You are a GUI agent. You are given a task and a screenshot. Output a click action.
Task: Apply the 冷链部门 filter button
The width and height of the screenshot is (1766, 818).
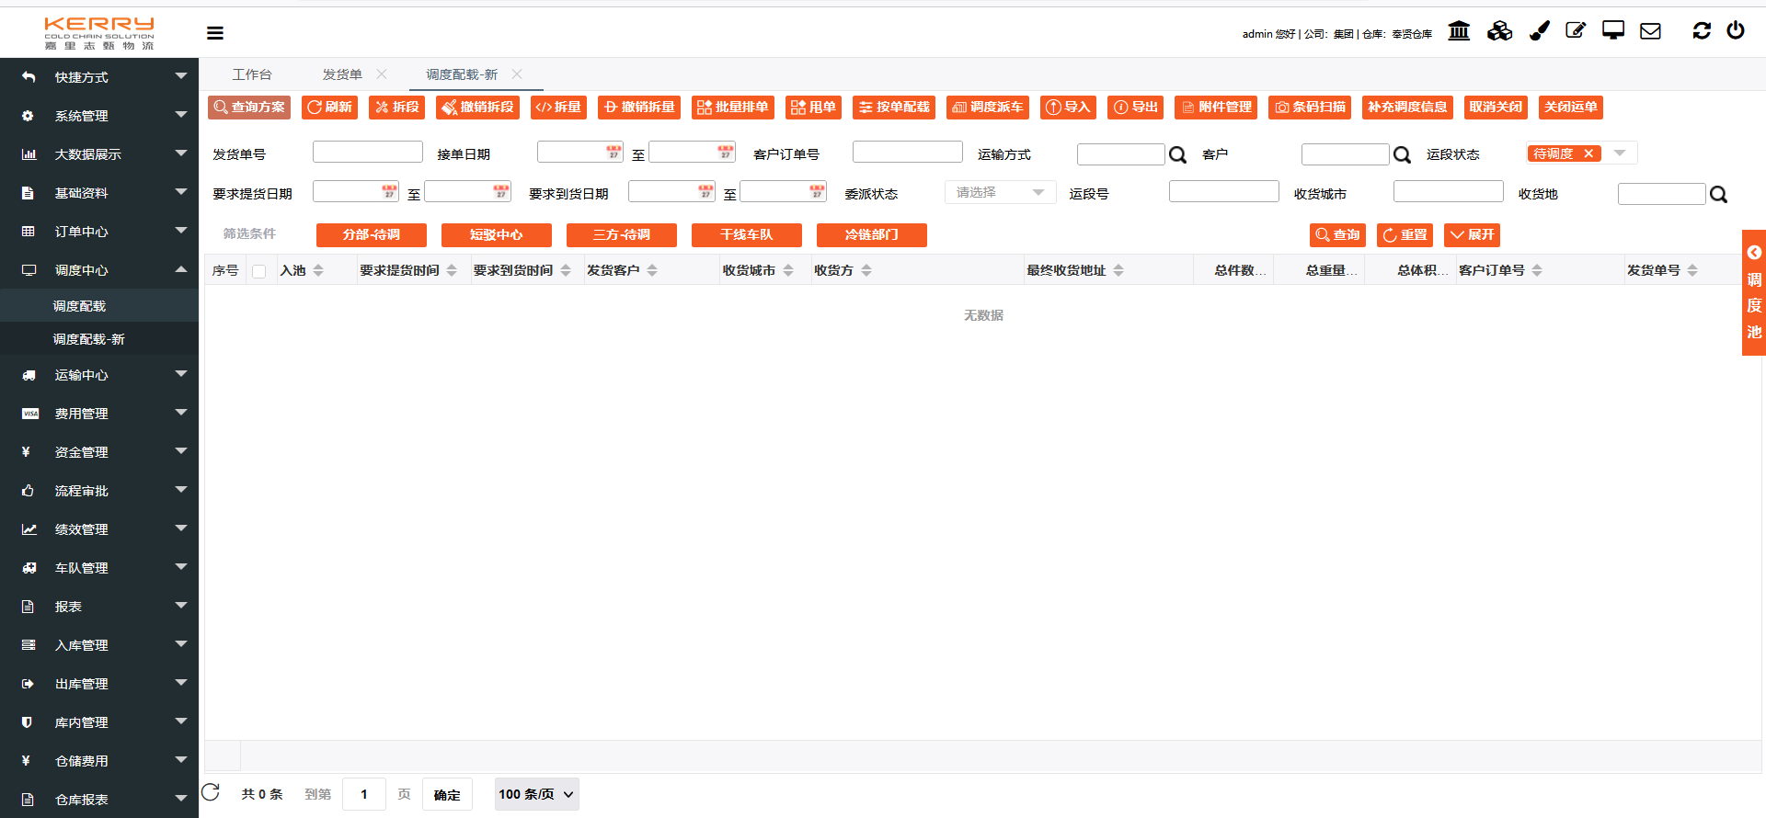[x=872, y=235]
